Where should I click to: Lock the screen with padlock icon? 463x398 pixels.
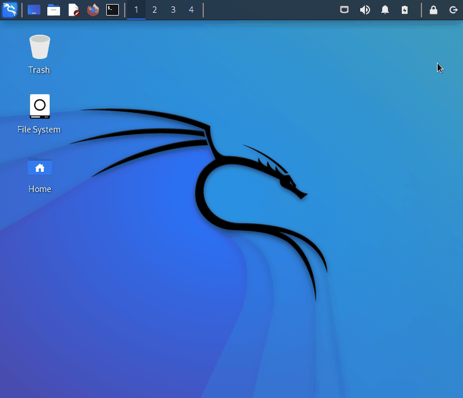coord(433,10)
